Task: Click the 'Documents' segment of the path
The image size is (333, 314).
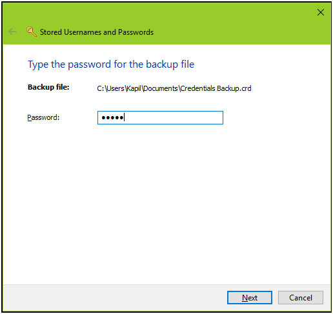Action: point(161,88)
